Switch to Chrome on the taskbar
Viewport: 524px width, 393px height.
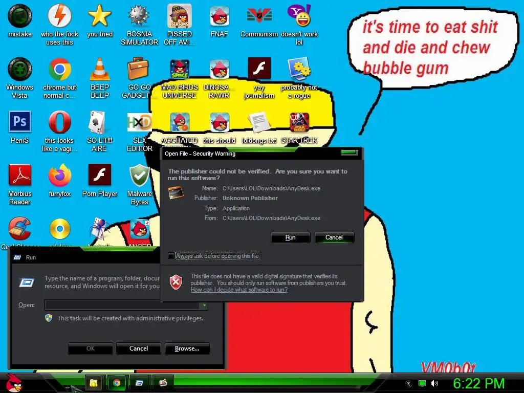(x=117, y=383)
